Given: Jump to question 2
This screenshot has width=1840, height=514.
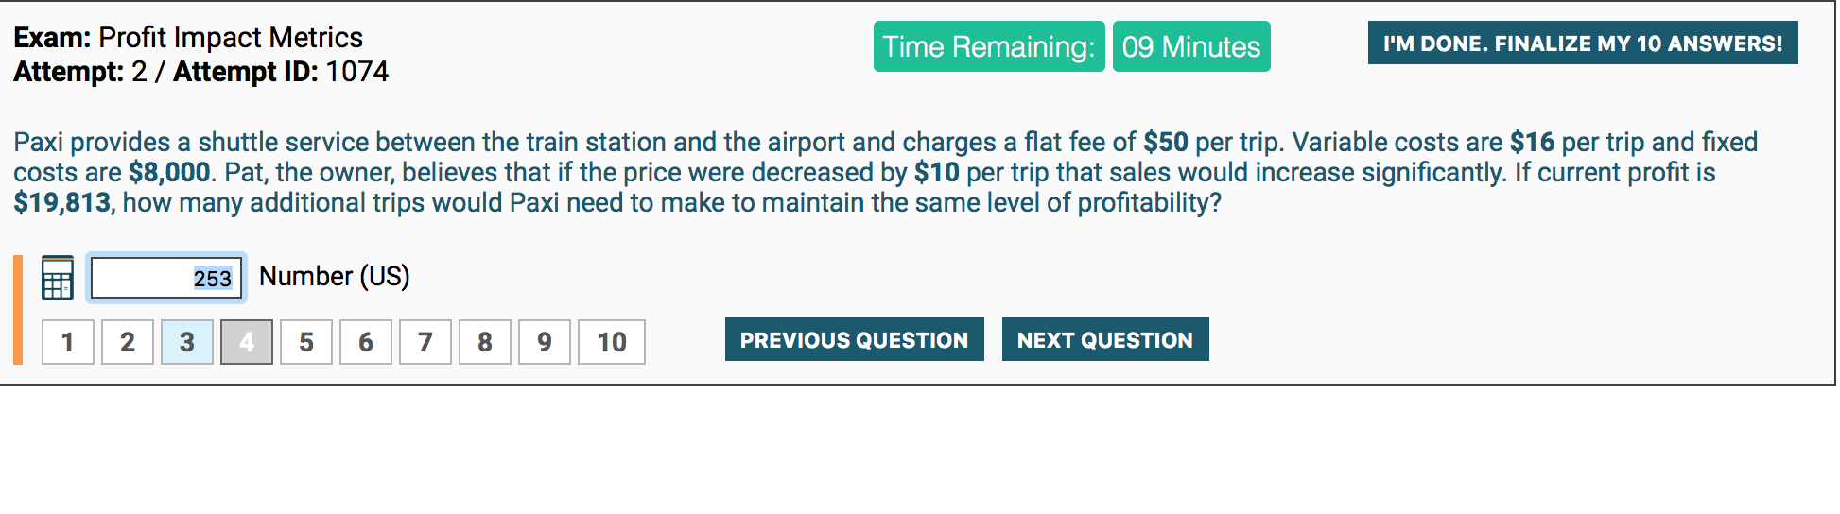Looking at the screenshot, I should point(128,342).
